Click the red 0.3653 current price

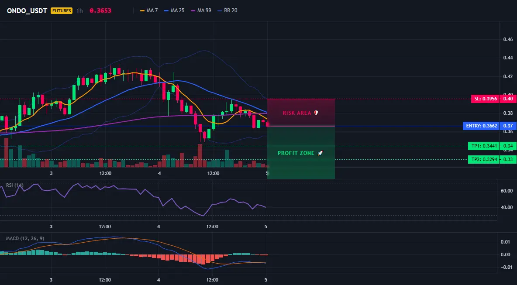point(100,10)
